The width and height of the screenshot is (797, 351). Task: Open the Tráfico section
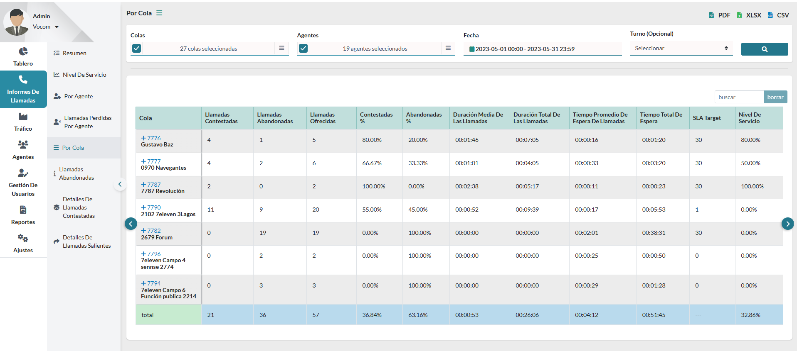pos(23,122)
